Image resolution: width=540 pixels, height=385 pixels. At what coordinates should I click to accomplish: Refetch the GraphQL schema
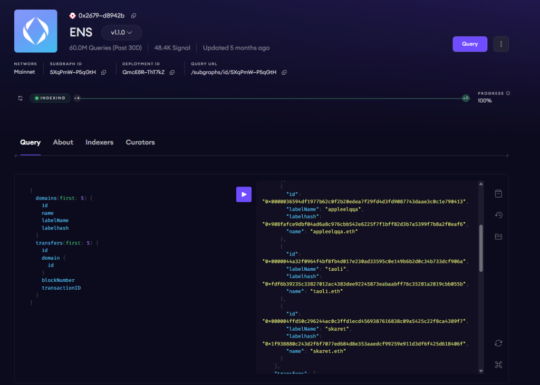[498, 343]
